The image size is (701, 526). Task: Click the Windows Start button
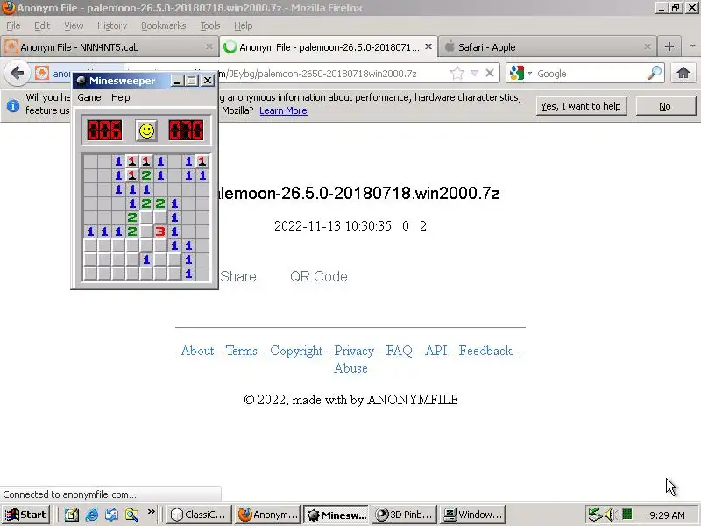click(x=26, y=515)
